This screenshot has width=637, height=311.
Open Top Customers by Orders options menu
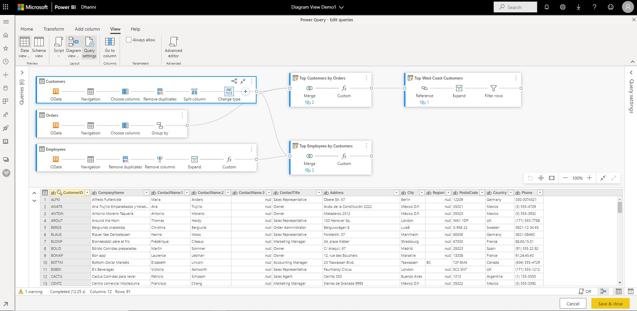coord(366,78)
